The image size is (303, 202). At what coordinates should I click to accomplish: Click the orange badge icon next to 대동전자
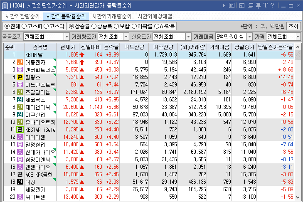(x=20, y=62)
